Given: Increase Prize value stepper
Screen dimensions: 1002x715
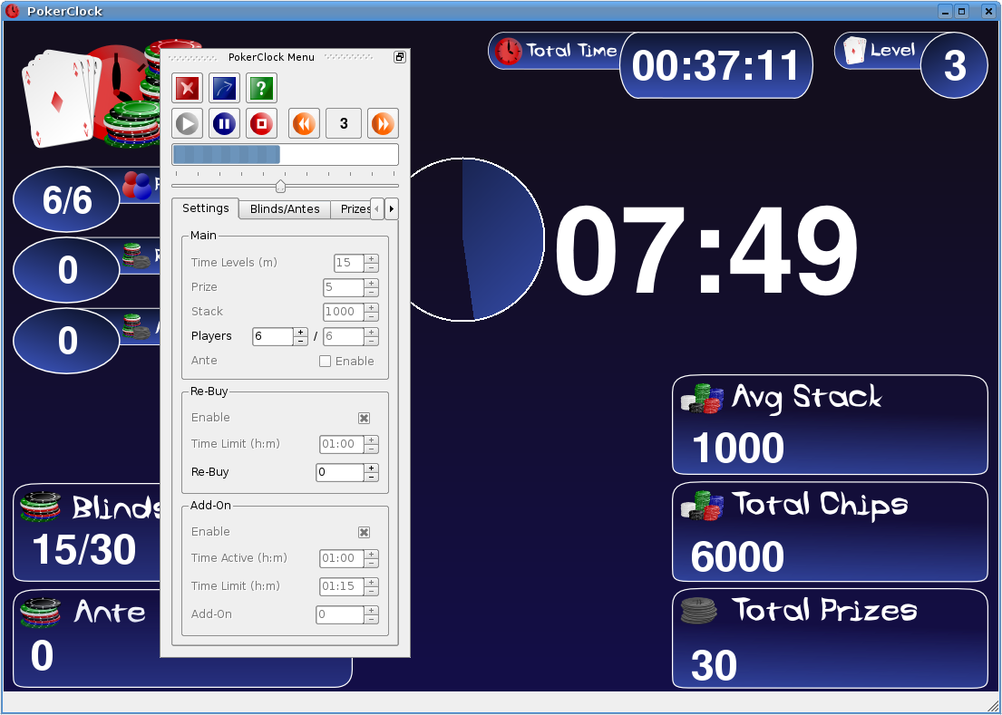Looking at the screenshot, I should (371, 284).
